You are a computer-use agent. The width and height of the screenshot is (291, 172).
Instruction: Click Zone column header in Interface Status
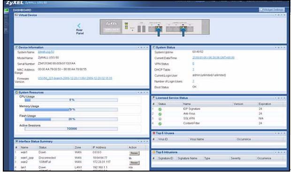78,148
